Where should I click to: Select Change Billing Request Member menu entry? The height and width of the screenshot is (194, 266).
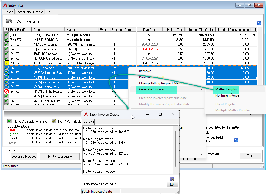click(x=162, y=83)
